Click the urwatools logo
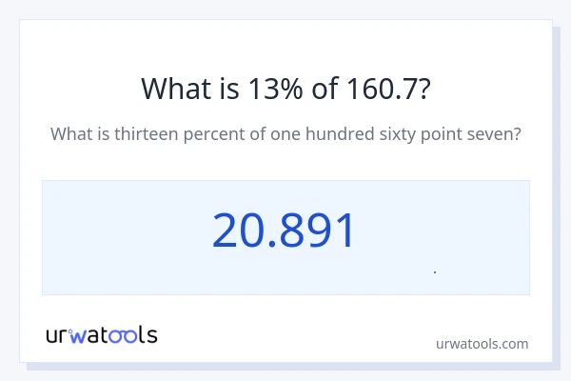 [102, 334]
